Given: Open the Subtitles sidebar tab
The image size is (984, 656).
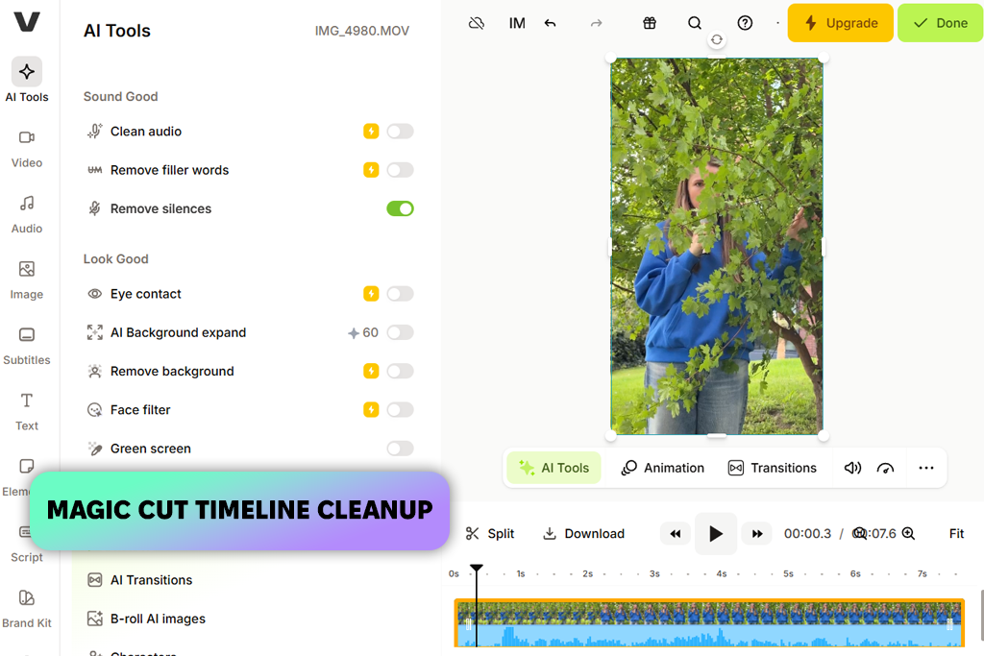Looking at the screenshot, I should (x=26, y=347).
